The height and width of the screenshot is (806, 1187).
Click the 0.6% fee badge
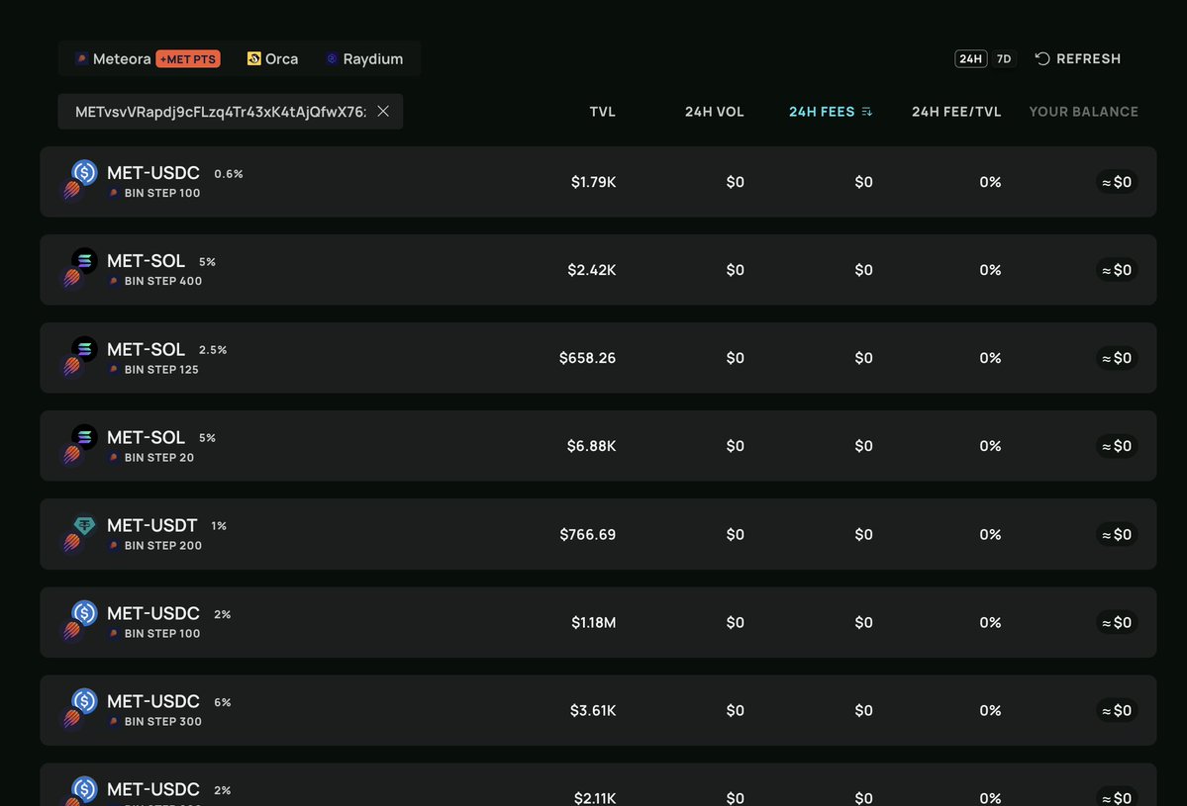pos(229,174)
